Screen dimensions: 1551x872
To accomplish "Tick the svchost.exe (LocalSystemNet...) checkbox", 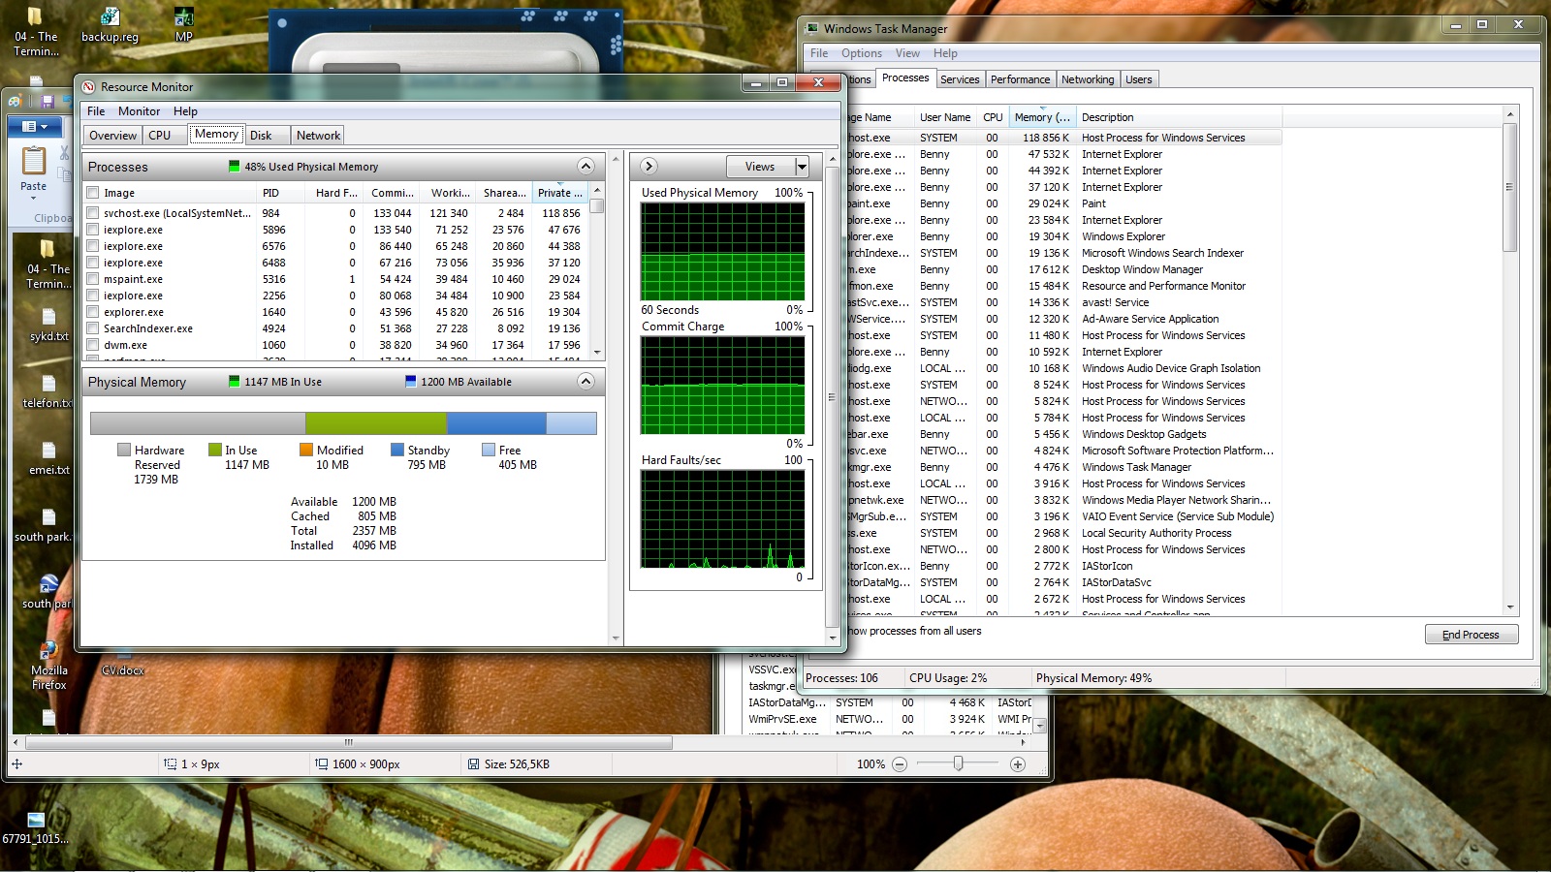I will click(93, 213).
